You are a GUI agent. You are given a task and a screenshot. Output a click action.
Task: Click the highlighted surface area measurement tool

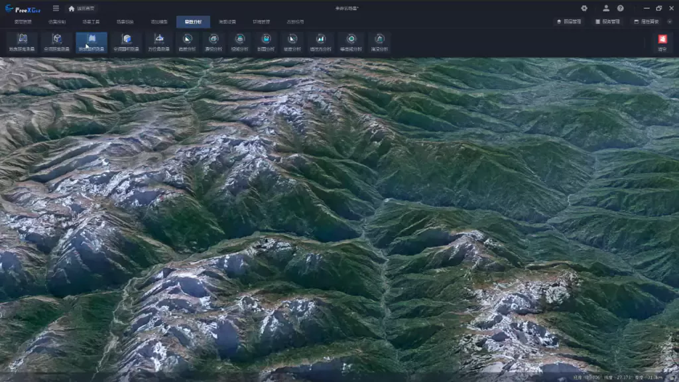coord(92,42)
